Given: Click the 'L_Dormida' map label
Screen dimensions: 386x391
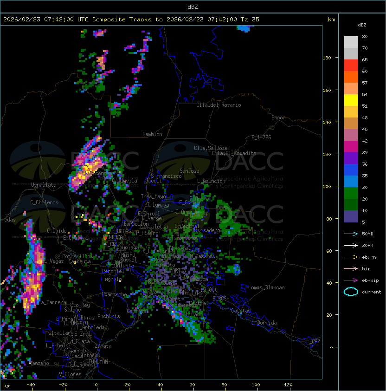Looking at the screenshot, I should 264,323.
